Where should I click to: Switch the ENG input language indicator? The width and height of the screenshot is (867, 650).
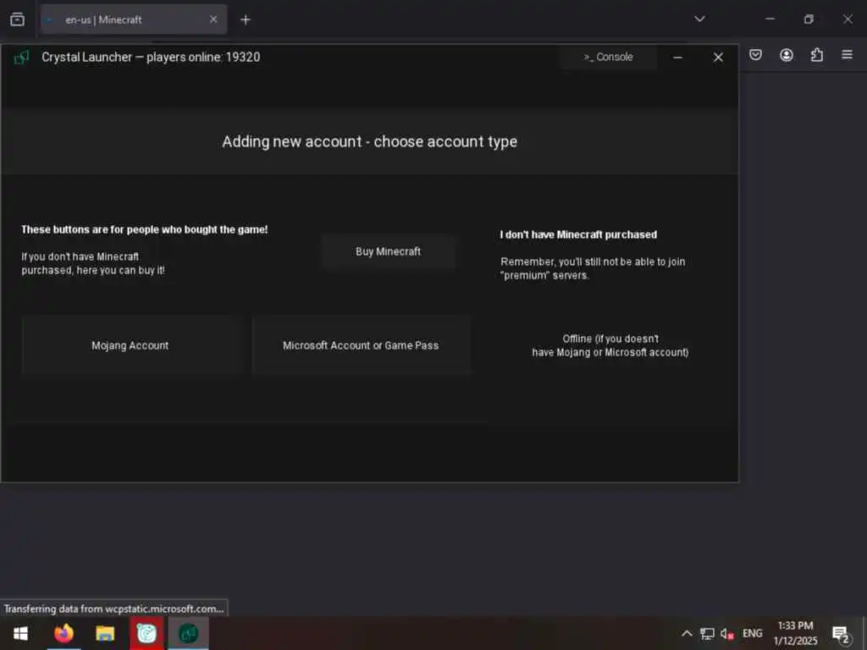752,633
